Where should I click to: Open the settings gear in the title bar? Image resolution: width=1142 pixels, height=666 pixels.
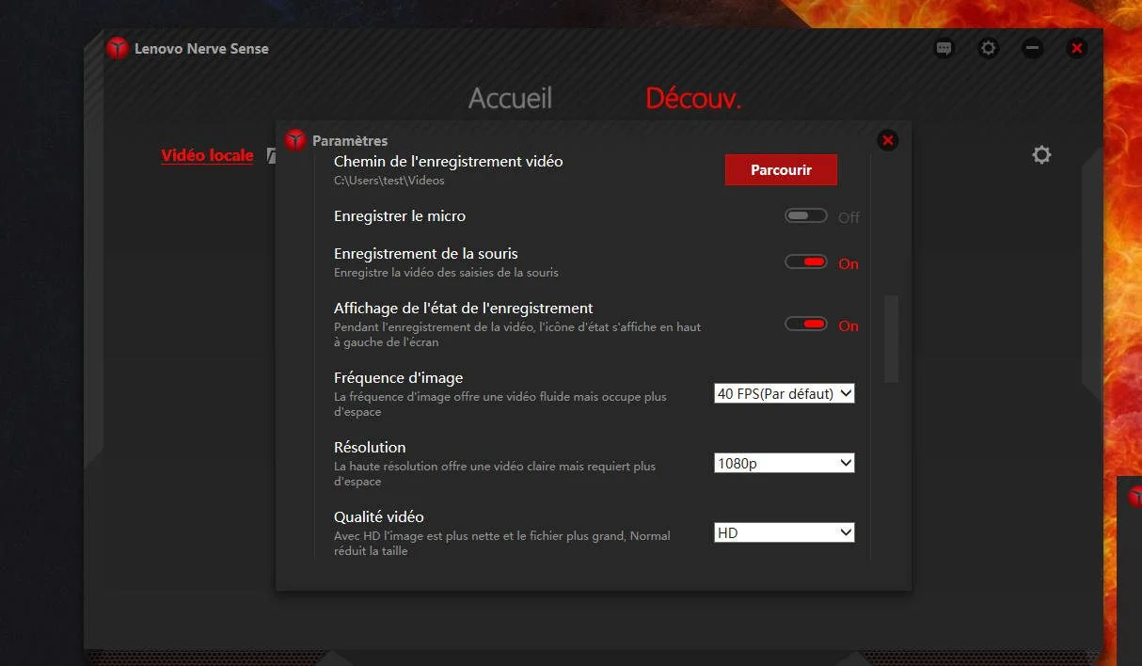988,48
